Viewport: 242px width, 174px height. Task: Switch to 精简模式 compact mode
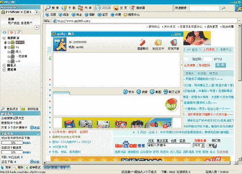[x=33, y=167]
